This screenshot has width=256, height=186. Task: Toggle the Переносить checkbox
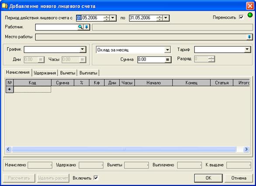click(241, 17)
